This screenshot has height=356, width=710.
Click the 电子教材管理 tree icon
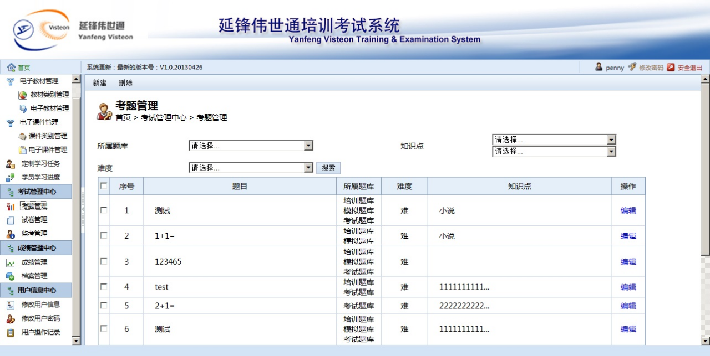[10, 81]
